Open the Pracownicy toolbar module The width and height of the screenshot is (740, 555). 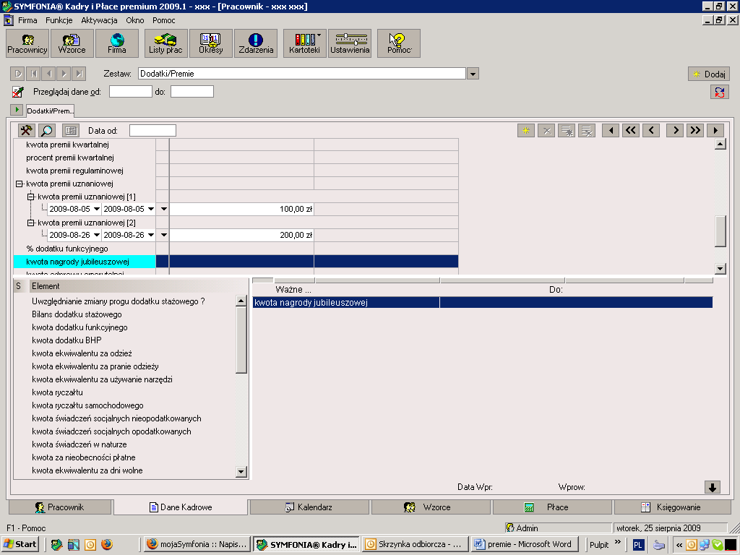tap(27, 43)
